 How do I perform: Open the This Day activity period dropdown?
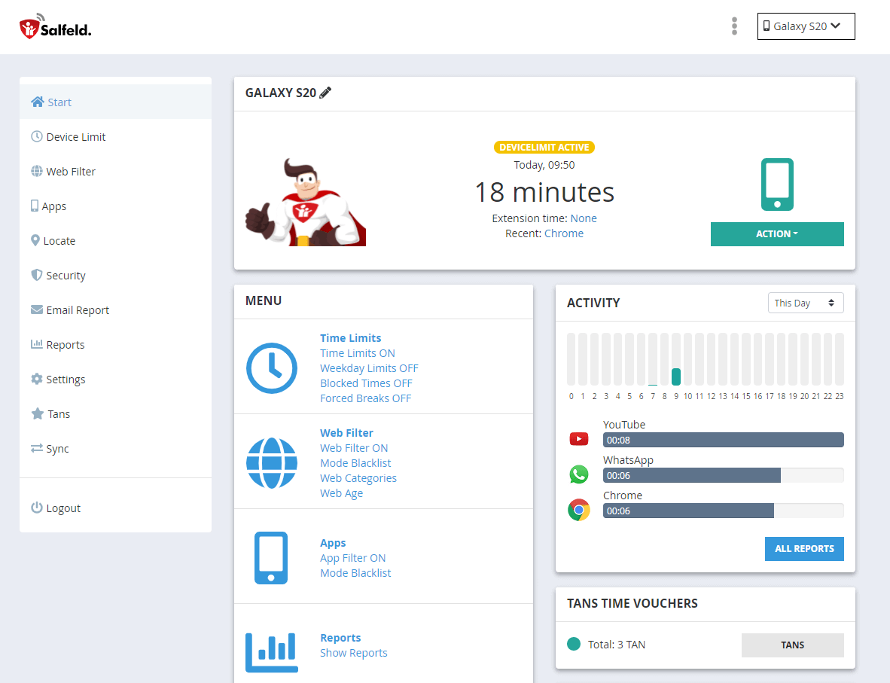pyautogui.click(x=805, y=303)
